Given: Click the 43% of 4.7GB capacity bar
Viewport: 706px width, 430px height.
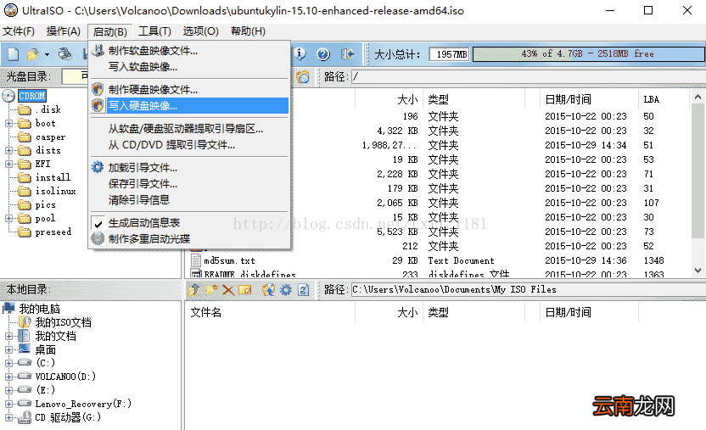Looking at the screenshot, I should (x=589, y=54).
